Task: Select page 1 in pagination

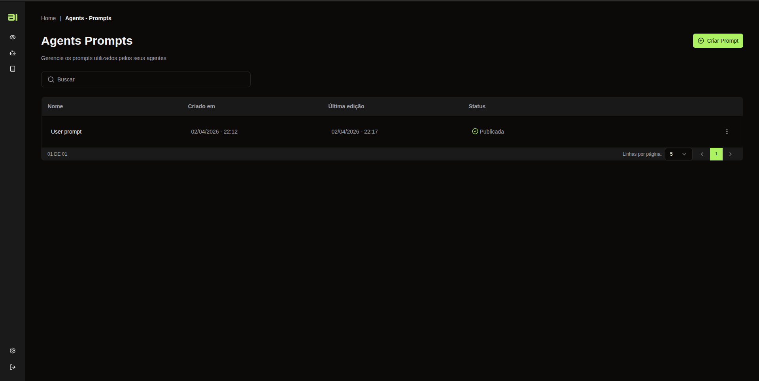Action: pos(716,154)
